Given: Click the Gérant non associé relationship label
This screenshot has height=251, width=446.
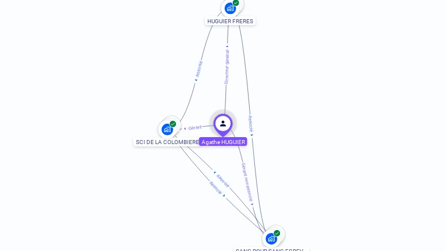Looking at the screenshot, I should coord(247,182).
